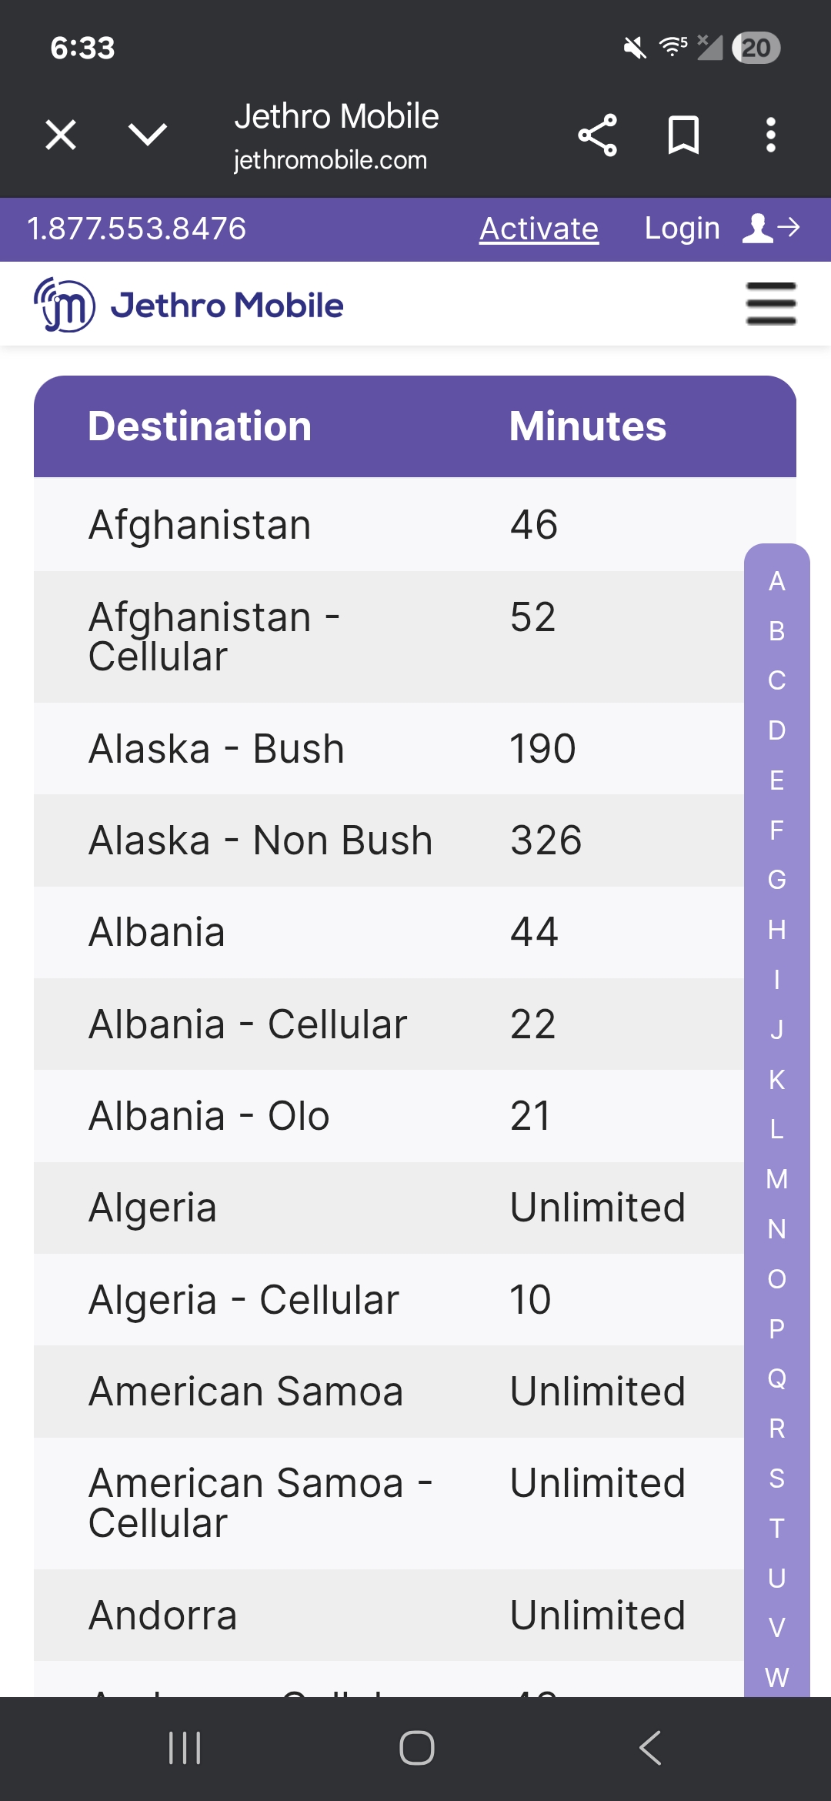The image size is (831, 1801).
Task: Tap the Jethro Mobile logo
Action: coord(189,305)
